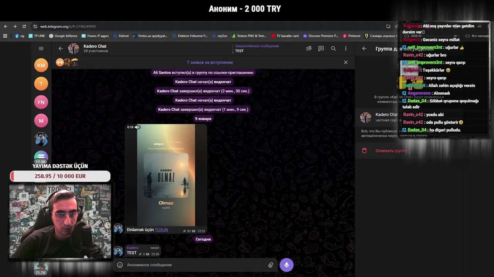This screenshot has height=277, width=494.
Task: Open the Pinterest bookmark
Action: [x=352, y=36]
